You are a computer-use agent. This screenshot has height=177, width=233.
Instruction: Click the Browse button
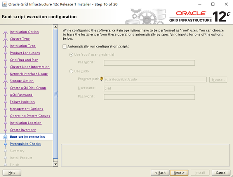click(218, 80)
